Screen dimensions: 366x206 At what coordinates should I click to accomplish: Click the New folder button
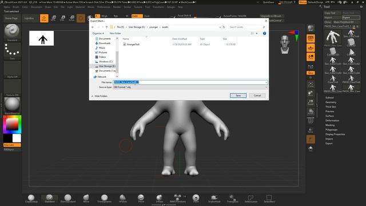click(x=116, y=33)
